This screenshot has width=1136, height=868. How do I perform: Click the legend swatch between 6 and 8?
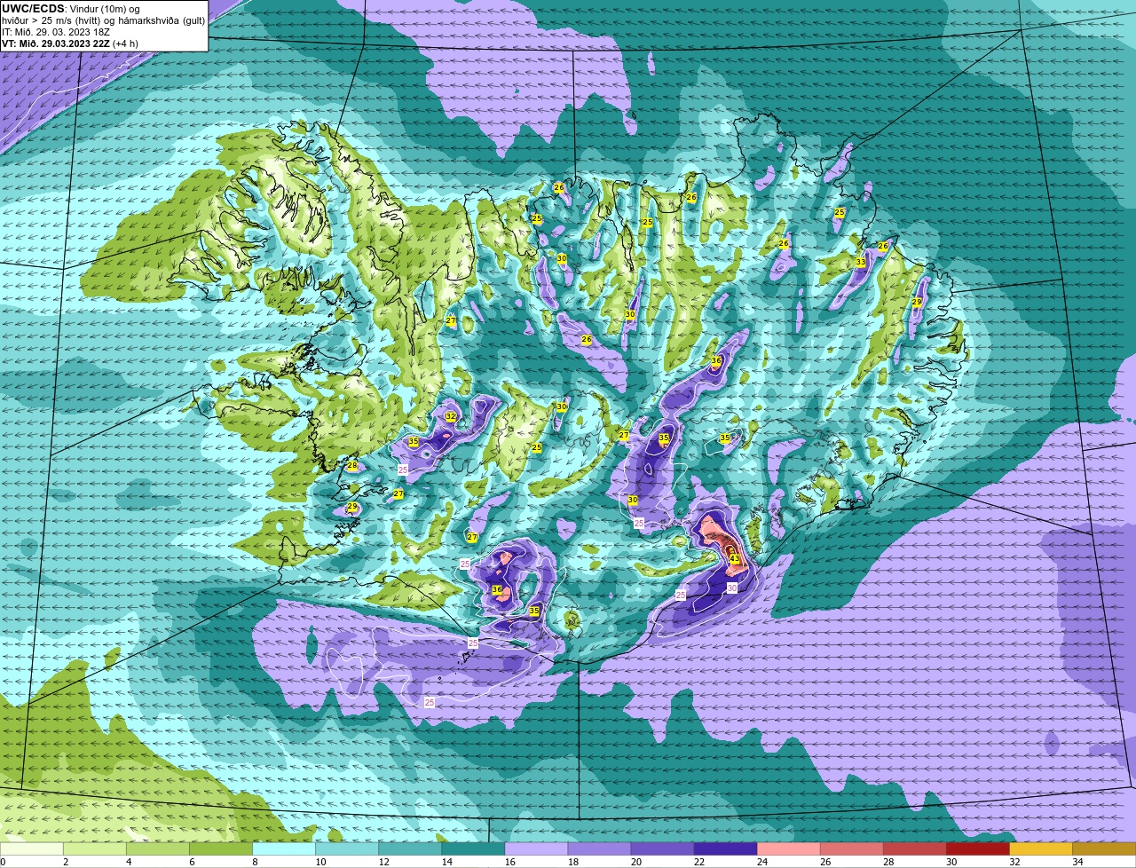(221, 848)
